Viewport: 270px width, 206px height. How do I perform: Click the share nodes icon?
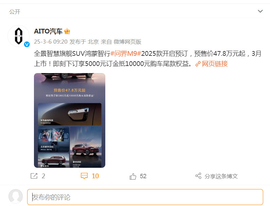(198, 176)
